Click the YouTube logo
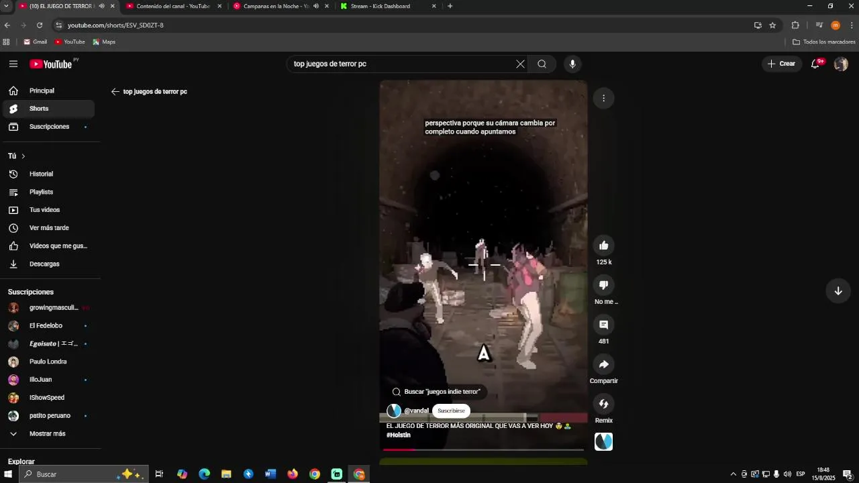Screen dimensions: 859x483 [x=51, y=64]
